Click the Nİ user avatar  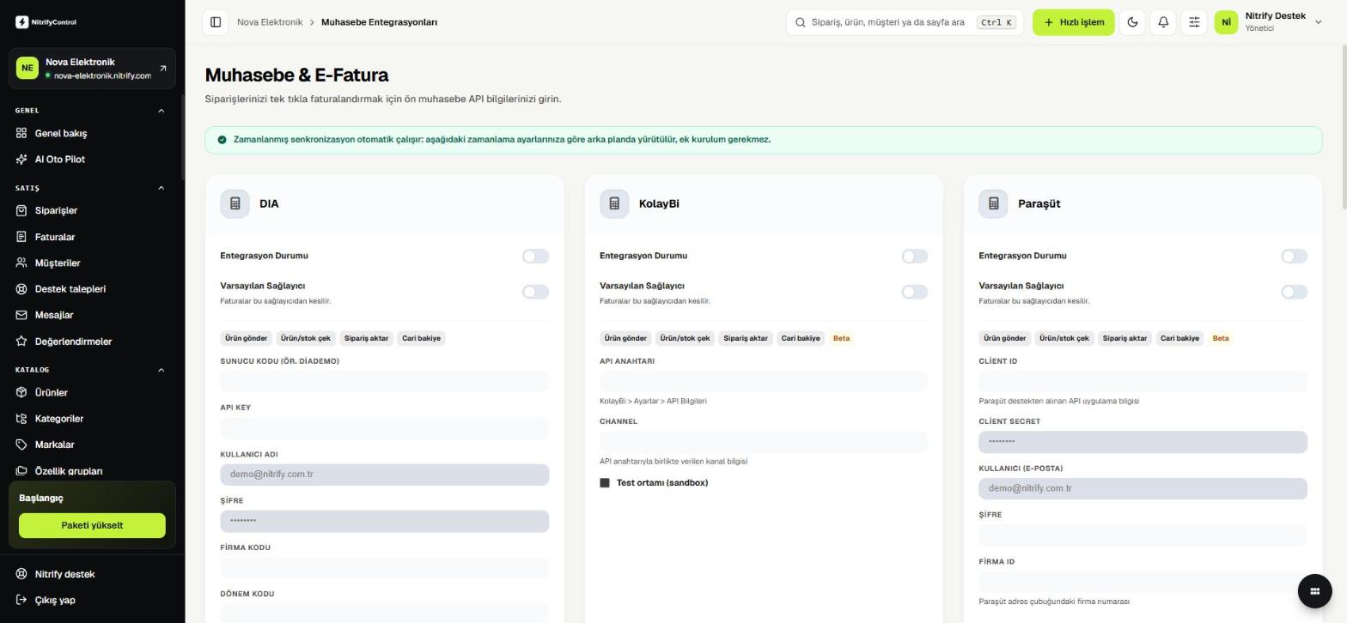[1226, 22]
